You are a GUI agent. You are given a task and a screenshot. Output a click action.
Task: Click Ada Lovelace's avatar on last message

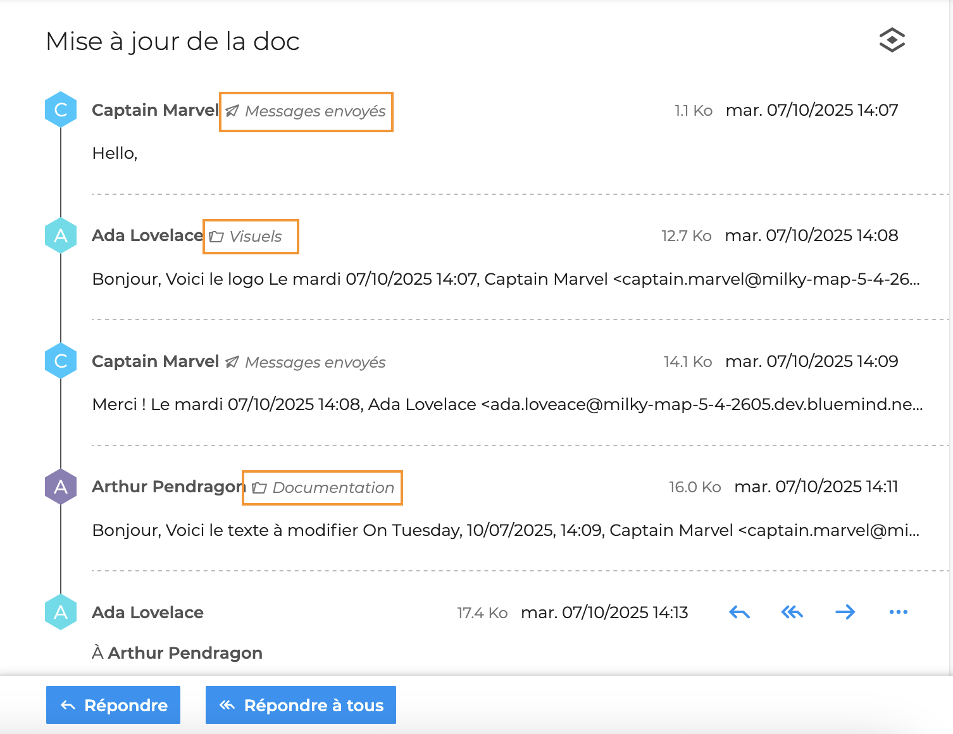point(61,612)
